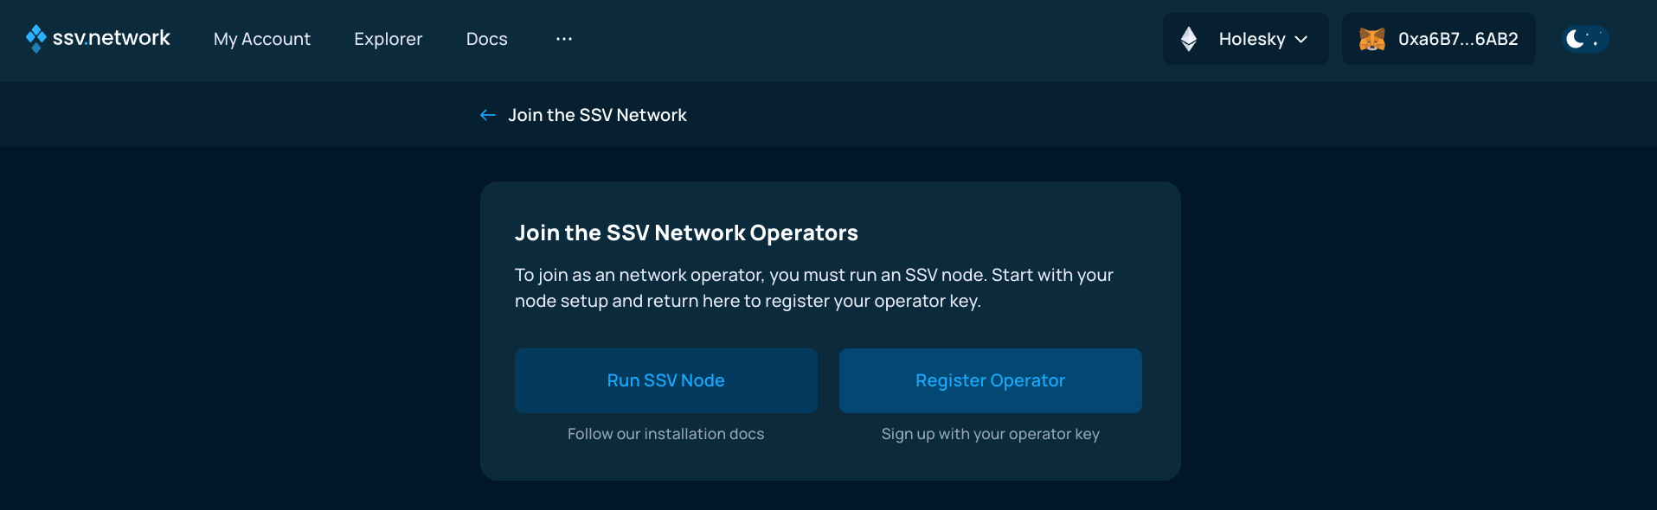Go to the Explorer nav item
This screenshot has height=510, width=1657.
tap(389, 39)
